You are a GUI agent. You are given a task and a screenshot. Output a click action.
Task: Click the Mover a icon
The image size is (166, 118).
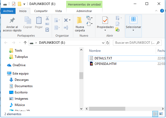click(x=56, y=20)
